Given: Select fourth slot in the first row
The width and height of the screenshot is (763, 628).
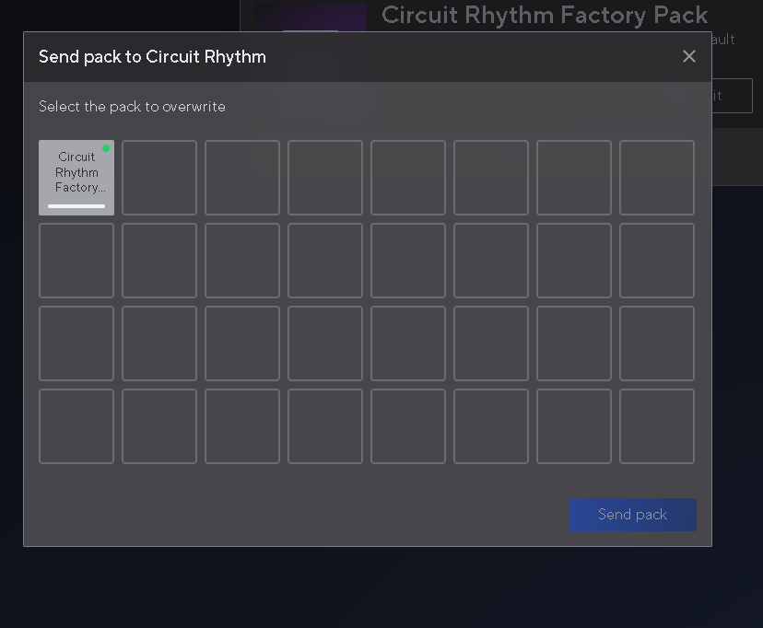Looking at the screenshot, I should [x=325, y=178].
